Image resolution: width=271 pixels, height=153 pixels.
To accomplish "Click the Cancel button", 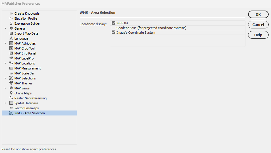I will click(x=258, y=25).
